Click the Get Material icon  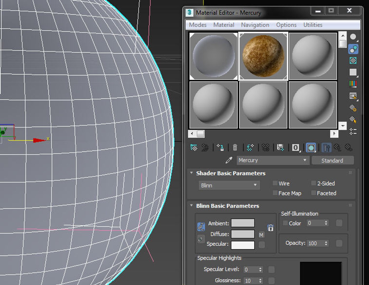(x=194, y=148)
